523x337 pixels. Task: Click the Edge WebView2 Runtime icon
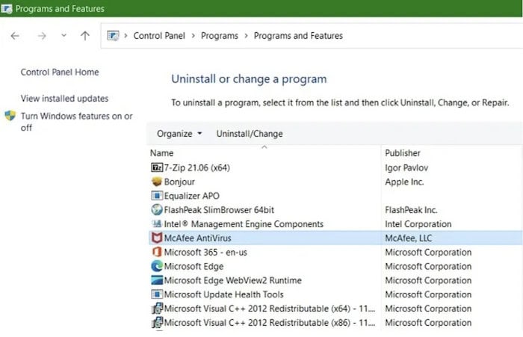click(x=157, y=280)
